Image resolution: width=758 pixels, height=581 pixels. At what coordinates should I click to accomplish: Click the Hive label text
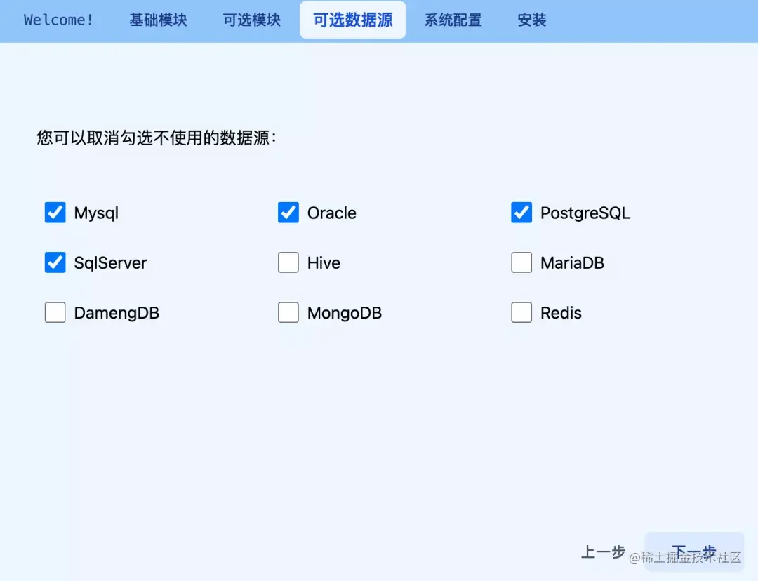point(324,263)
